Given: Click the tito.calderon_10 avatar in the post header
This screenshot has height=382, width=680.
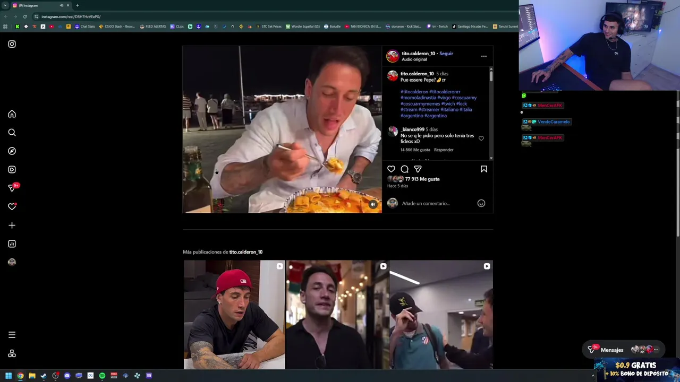Looking at the screenshot, I should (x=392, y=56).
